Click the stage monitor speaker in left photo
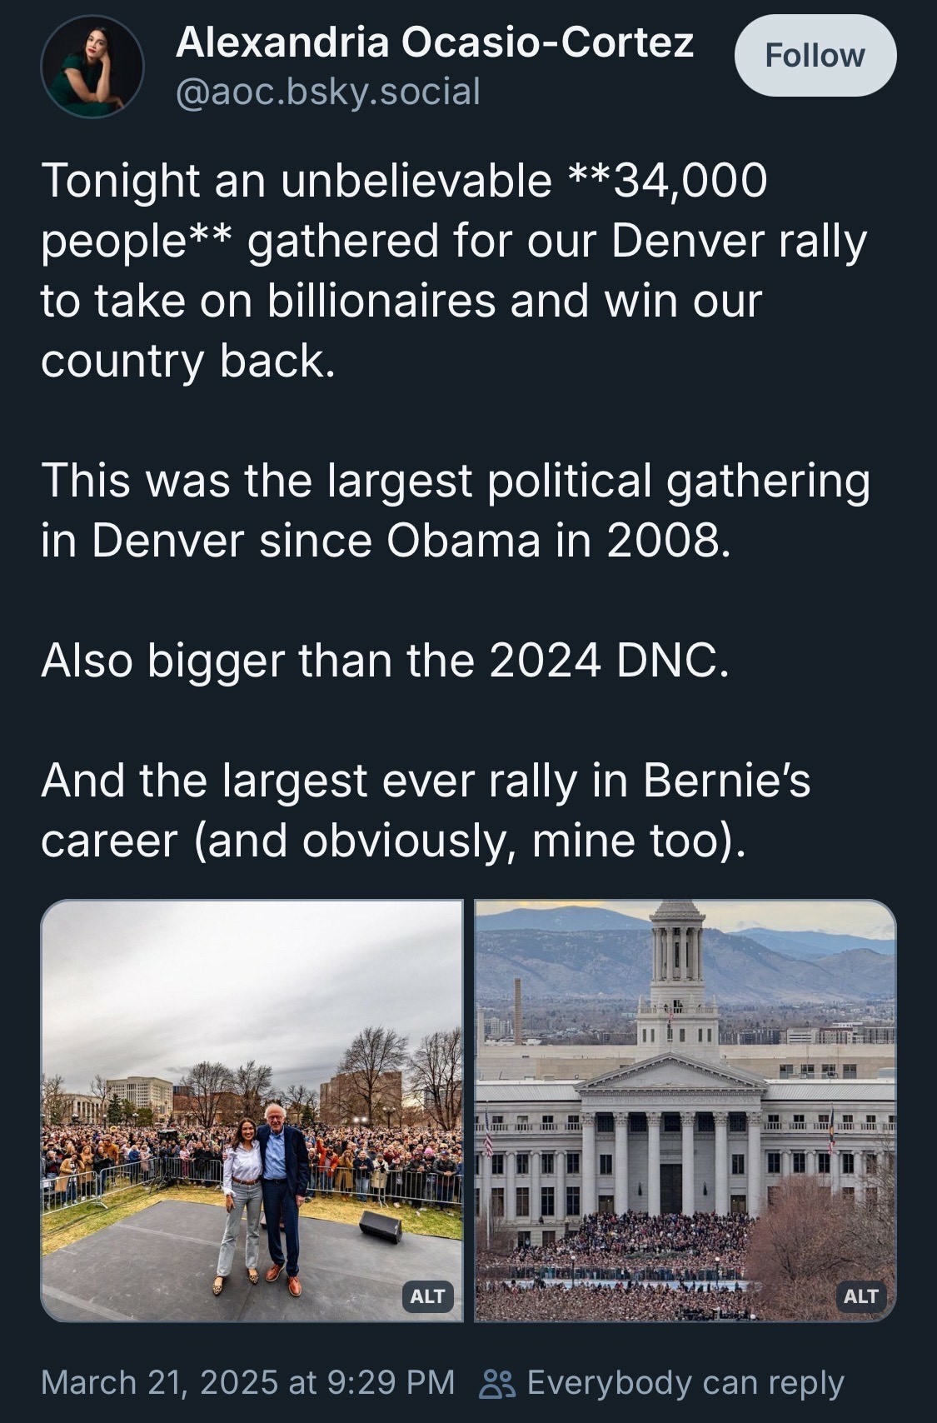This screenshot has width=937, height=1423. click(381, 1226)
